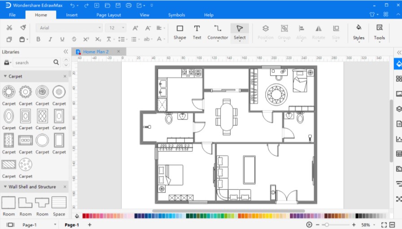Switch to the Insert tab
Viewport: 402px width, 229px height.
[x=72, y=15]
